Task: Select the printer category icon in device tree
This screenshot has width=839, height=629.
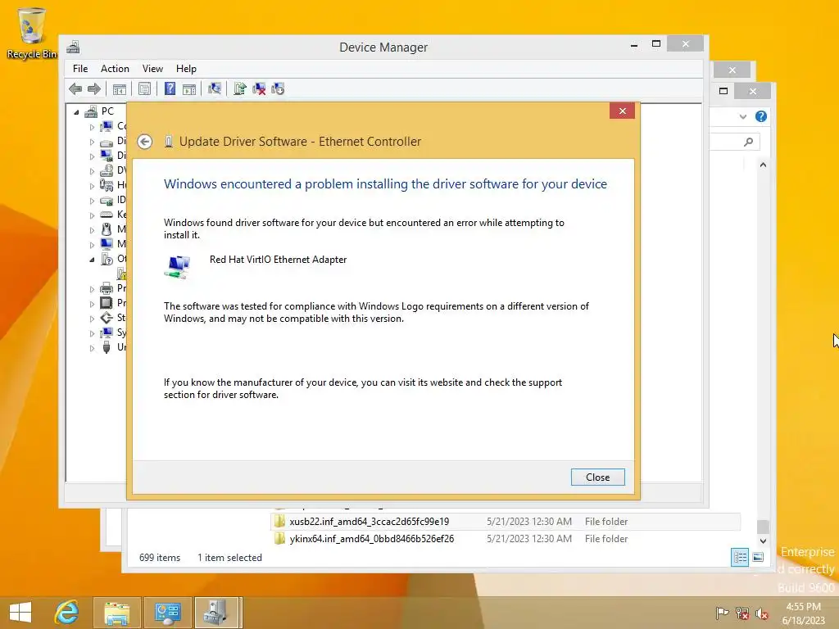Action: (x=107, y=288)
